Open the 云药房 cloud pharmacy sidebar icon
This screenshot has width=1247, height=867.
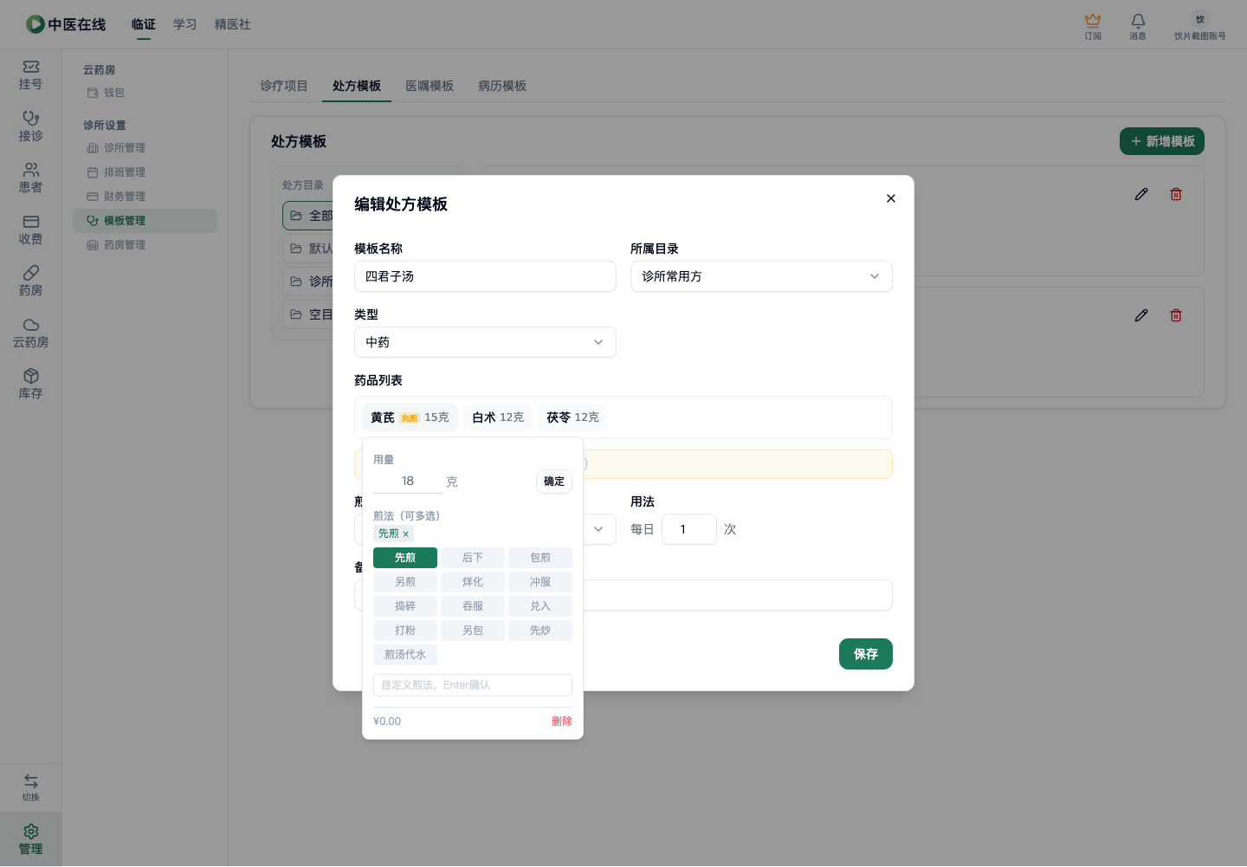point(30,333)
